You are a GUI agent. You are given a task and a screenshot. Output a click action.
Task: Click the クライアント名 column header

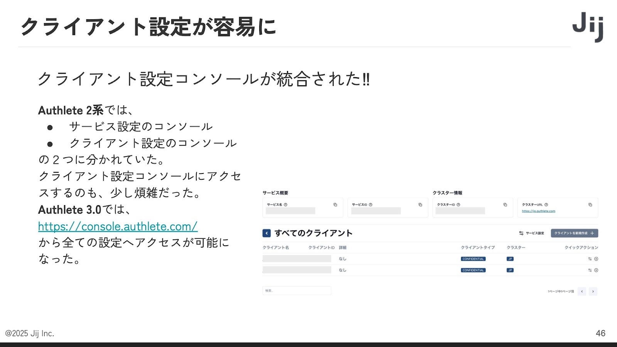(x=276, y=248)
